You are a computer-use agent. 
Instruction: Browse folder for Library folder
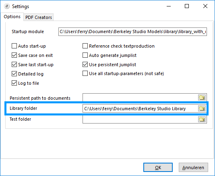(x=202, y=108)
